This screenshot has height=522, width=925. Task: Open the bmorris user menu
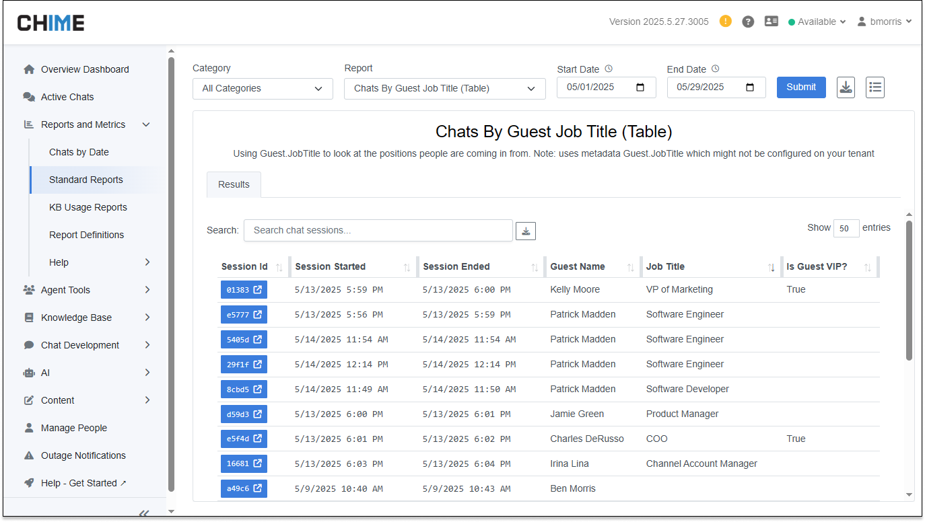(x=885, y=22)
